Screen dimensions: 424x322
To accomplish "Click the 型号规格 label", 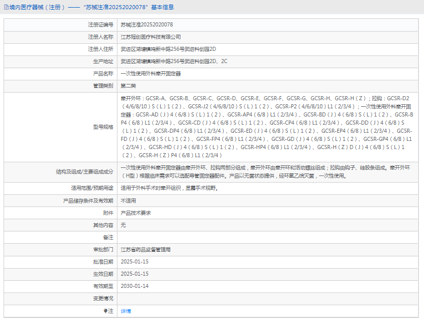I will click(103, 127).
